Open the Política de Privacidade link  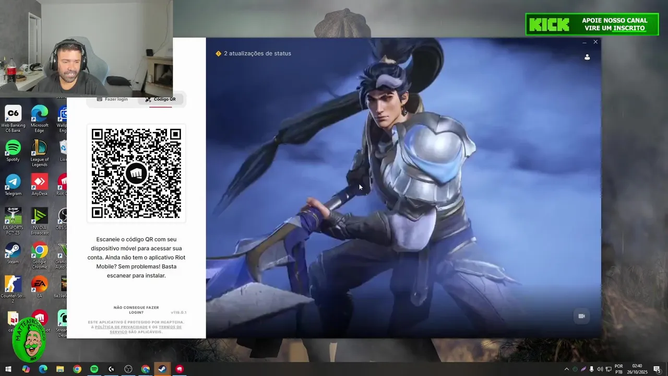coord(122,327)
